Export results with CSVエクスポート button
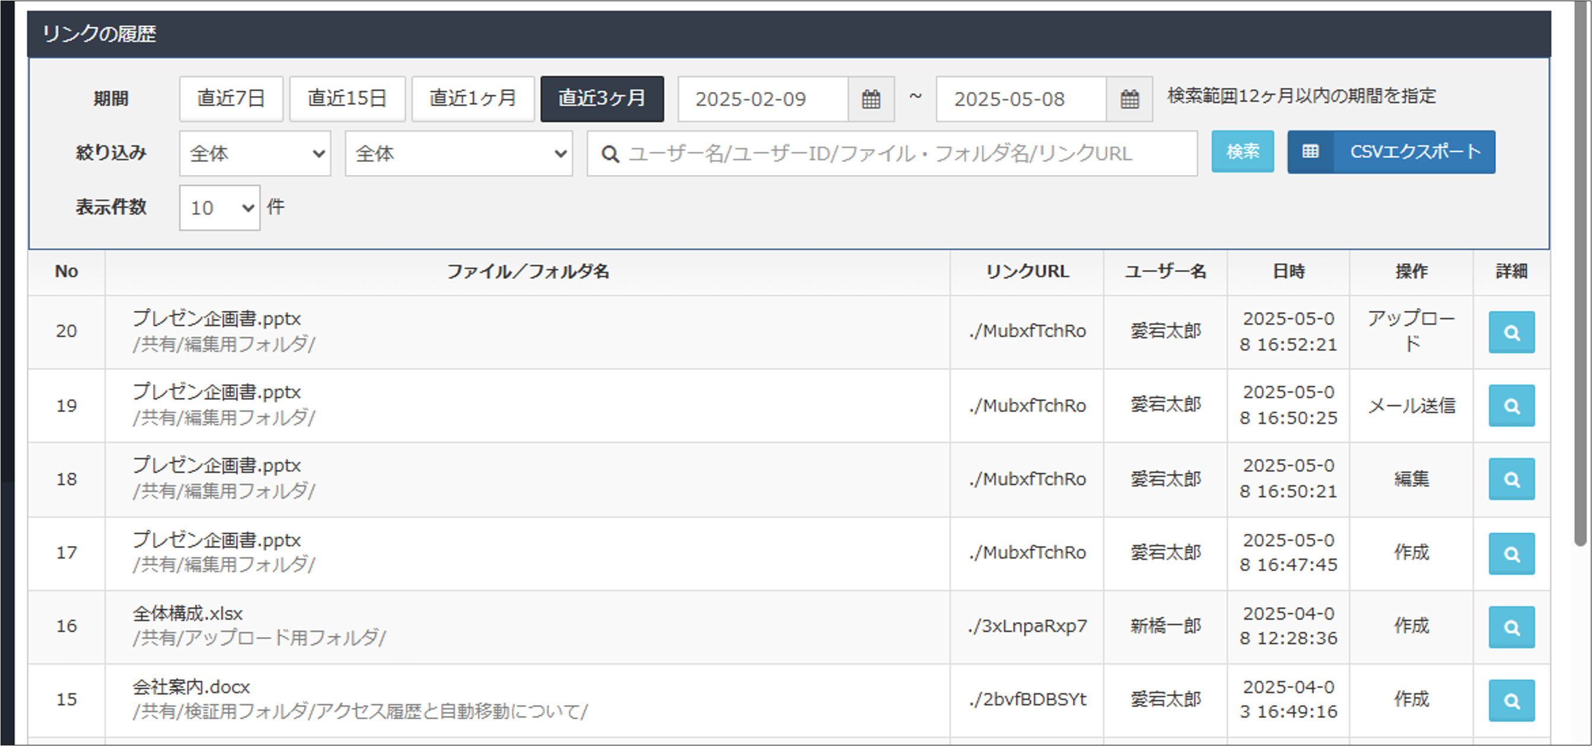Image resolution: width=1592 pixels, height=746 pixels. 1390,151
